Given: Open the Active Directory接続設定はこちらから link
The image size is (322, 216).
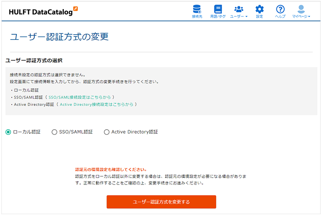Looking at the screenshot, I should pyautogui.click(x=97, y=104).
